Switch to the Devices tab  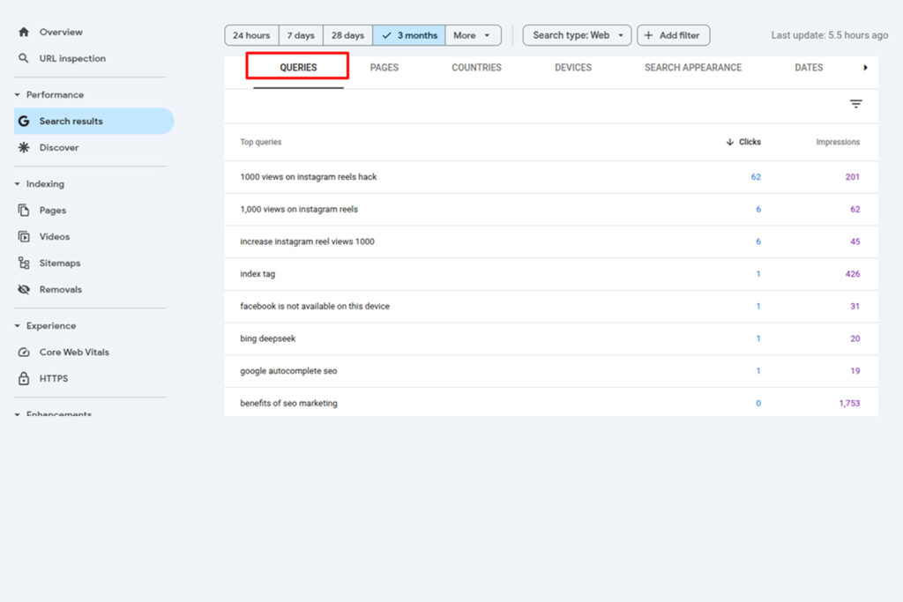coord(573,67)
